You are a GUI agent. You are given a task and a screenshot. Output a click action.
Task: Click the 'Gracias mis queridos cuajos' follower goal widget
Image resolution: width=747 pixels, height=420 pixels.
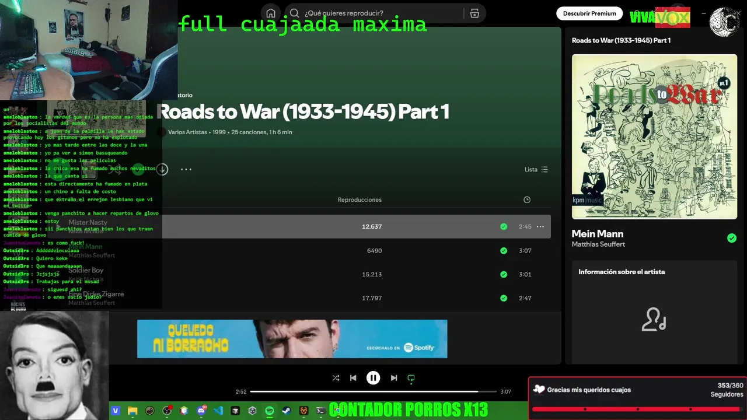pos(637,398)
